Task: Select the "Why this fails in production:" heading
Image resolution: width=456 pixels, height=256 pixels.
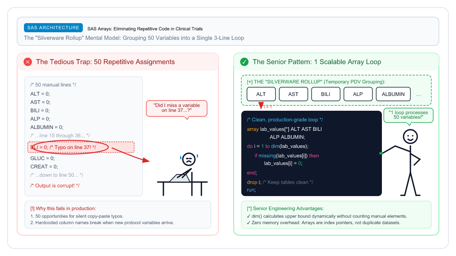Action: click(63, 208)
